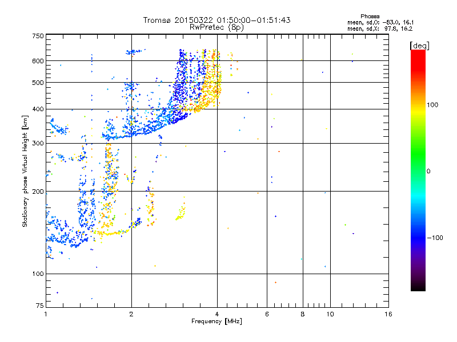
Task: Select the Stationary phase Virtual Height axis label
Action: 25,170
